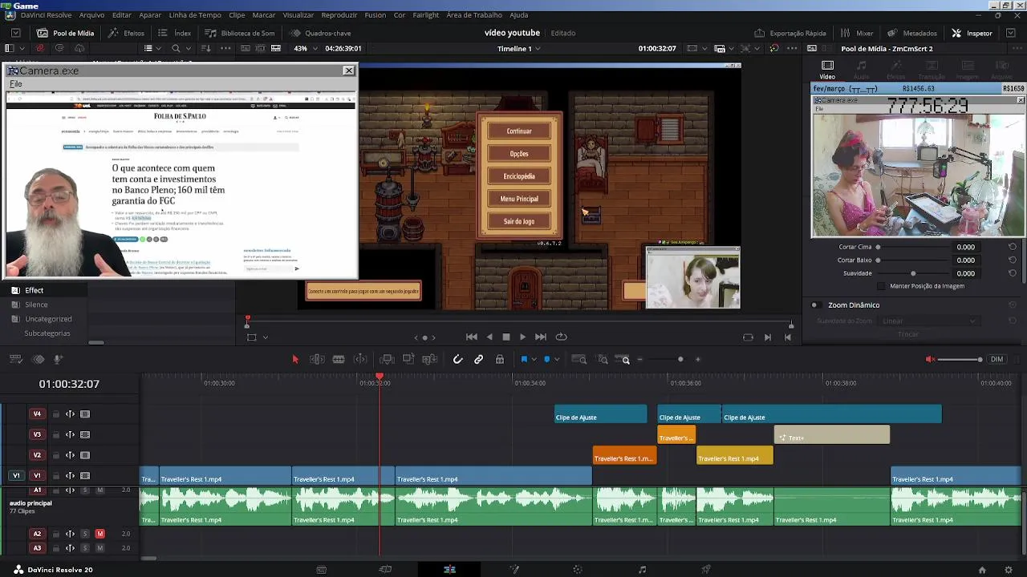This screenshot has height=577, width=1027.
Task: Zoom out the timeline with minus icon
Action: pos(640,359)
